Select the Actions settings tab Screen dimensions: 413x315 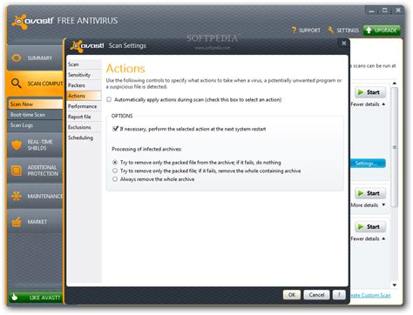click(84, 96)
